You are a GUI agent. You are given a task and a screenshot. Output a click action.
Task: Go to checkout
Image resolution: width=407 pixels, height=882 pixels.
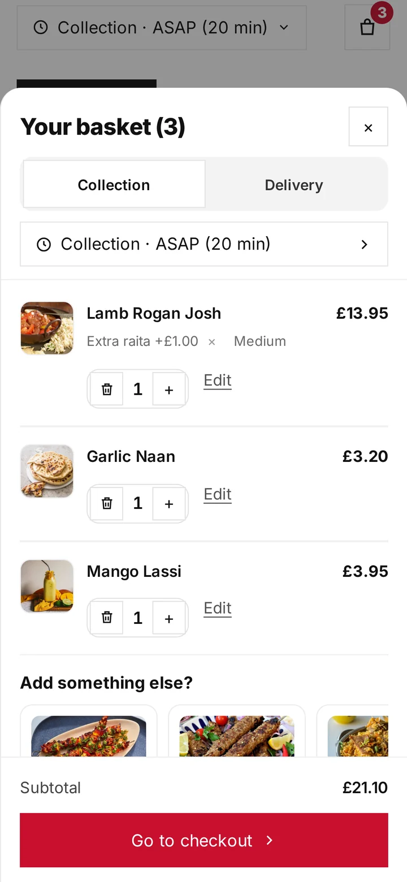[204, 840]
